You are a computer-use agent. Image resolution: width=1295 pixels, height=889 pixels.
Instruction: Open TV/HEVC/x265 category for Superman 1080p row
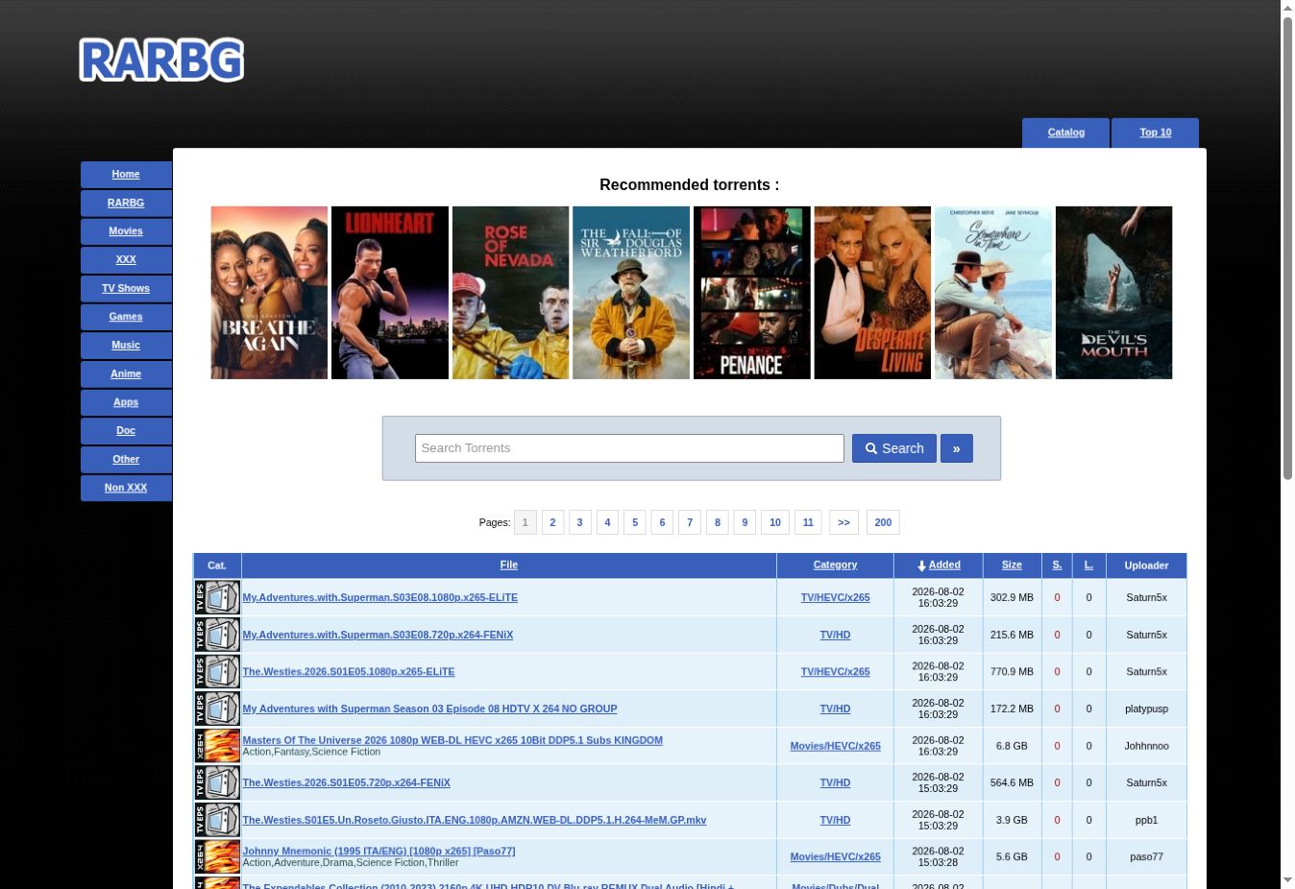(835, 597)
